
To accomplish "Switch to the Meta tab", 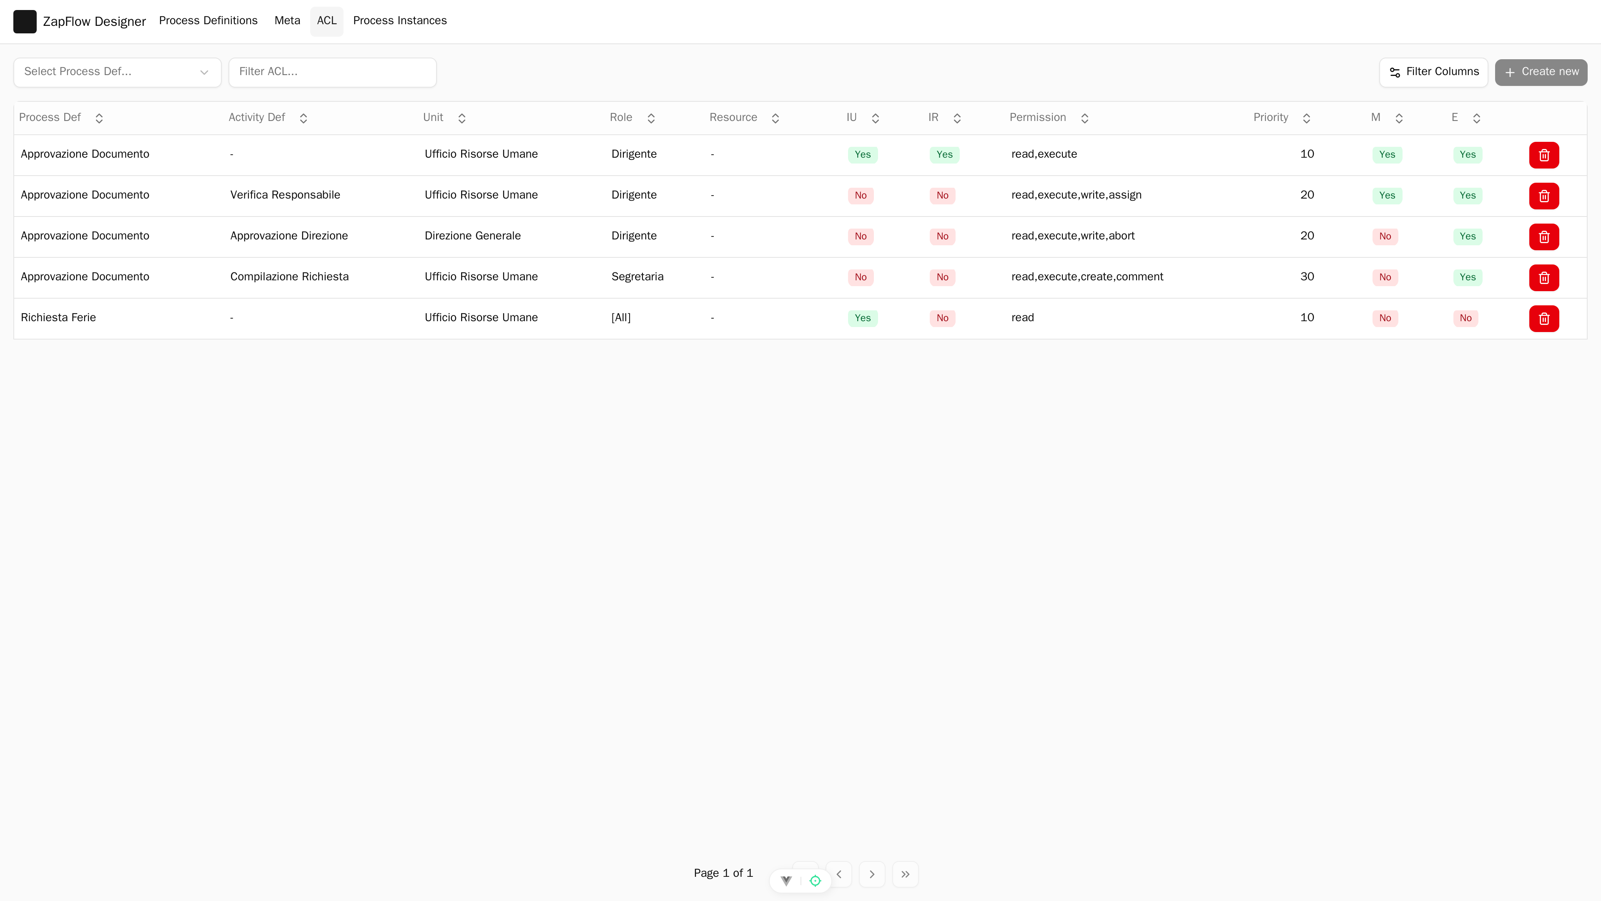I will [287, 21].
